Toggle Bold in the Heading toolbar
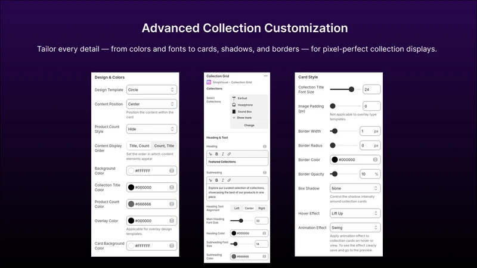Viewport: 477px width, 268px height. click(216, 154)
